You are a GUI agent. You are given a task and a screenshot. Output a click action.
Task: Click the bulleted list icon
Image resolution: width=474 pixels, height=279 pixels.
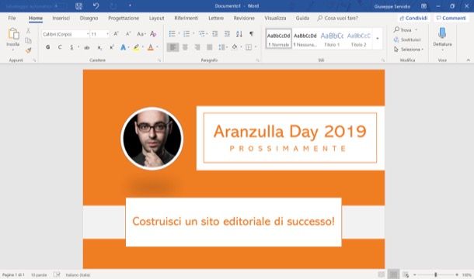(172, 34)
